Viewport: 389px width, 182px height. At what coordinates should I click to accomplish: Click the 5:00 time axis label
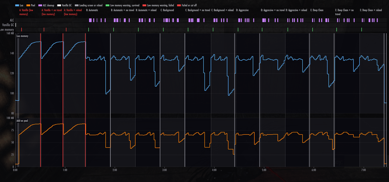[x=264, y=170]
